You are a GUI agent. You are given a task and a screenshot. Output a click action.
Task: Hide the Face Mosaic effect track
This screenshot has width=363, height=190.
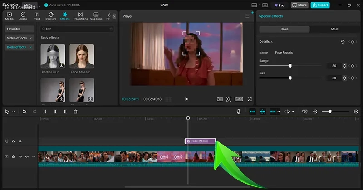click(20, 141)
